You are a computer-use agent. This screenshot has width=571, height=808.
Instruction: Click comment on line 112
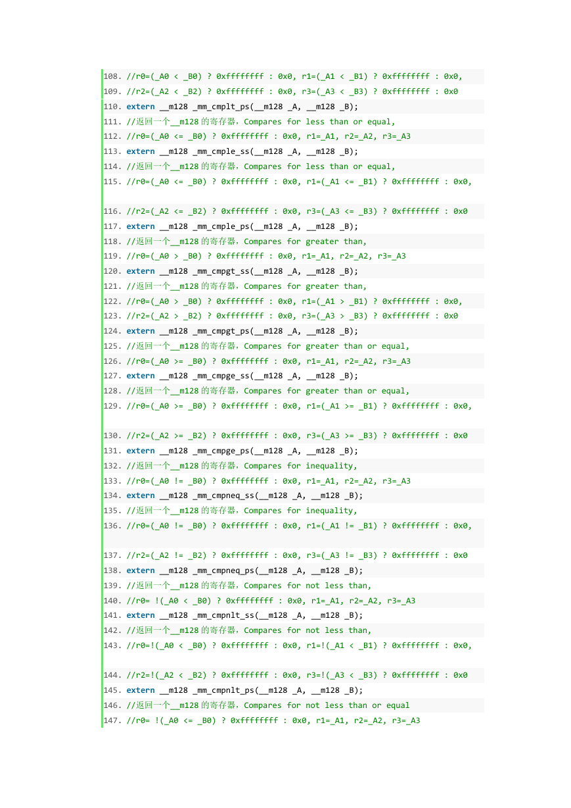click(269, 136)
